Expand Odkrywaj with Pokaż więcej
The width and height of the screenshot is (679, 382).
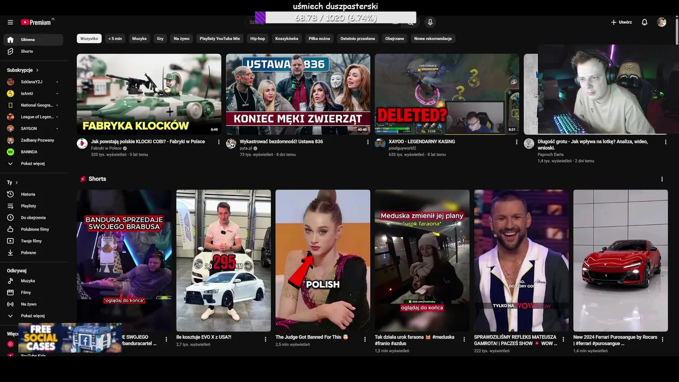pos(33,316)
